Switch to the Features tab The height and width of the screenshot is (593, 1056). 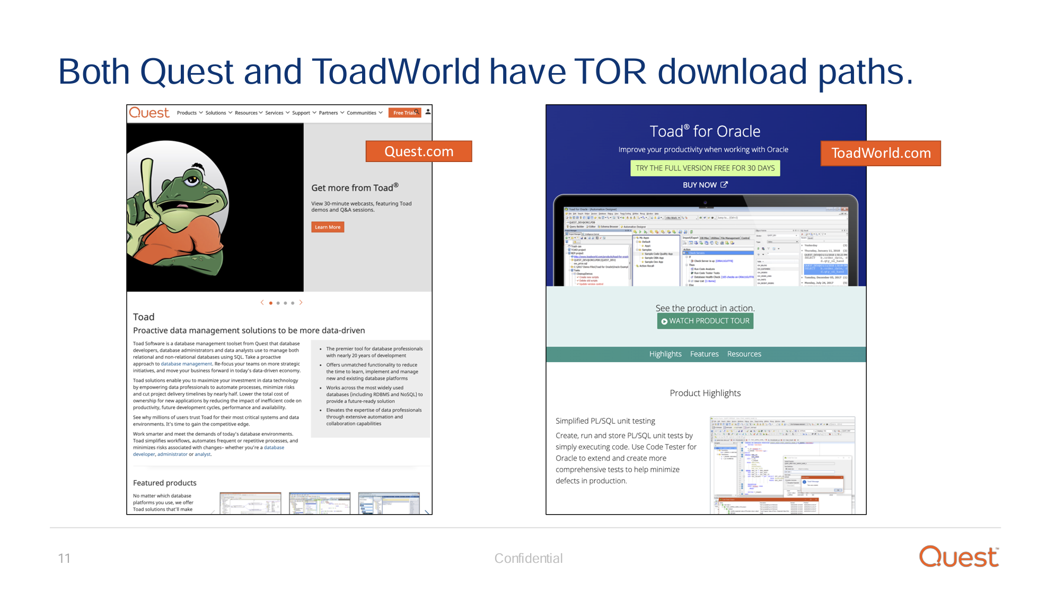point(704,354)
